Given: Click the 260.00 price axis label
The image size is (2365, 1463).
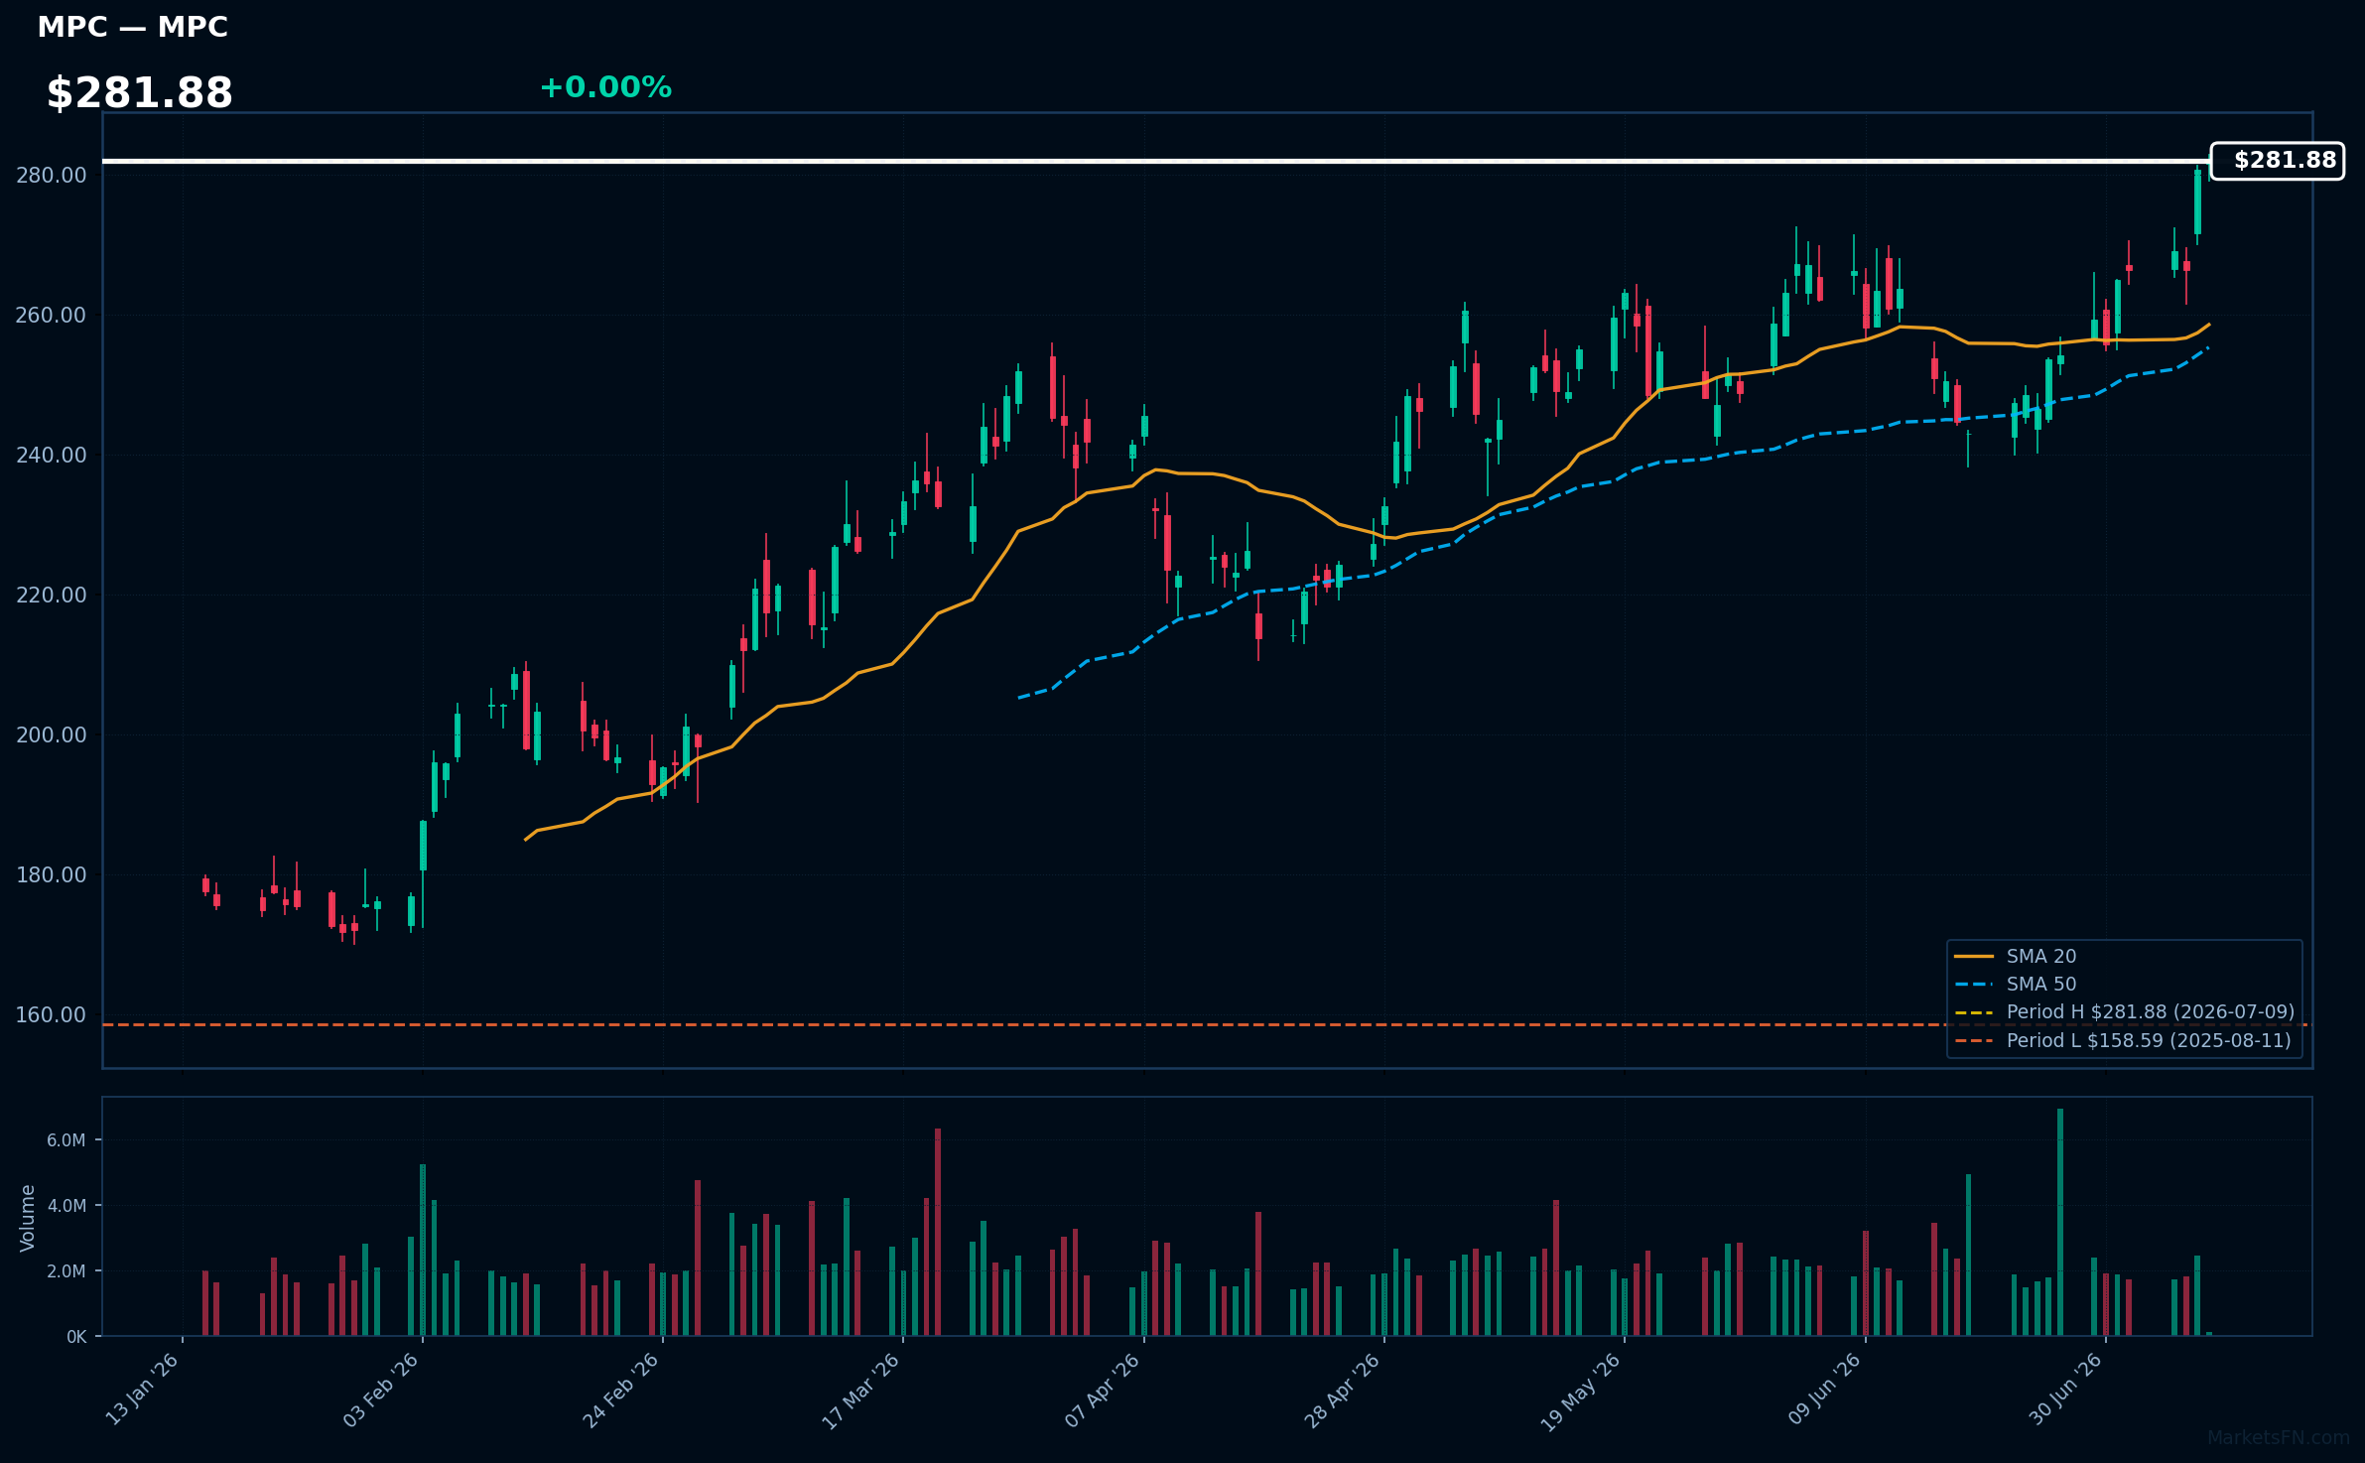Looking at the screenshot, I should click(x=52, y=316).
